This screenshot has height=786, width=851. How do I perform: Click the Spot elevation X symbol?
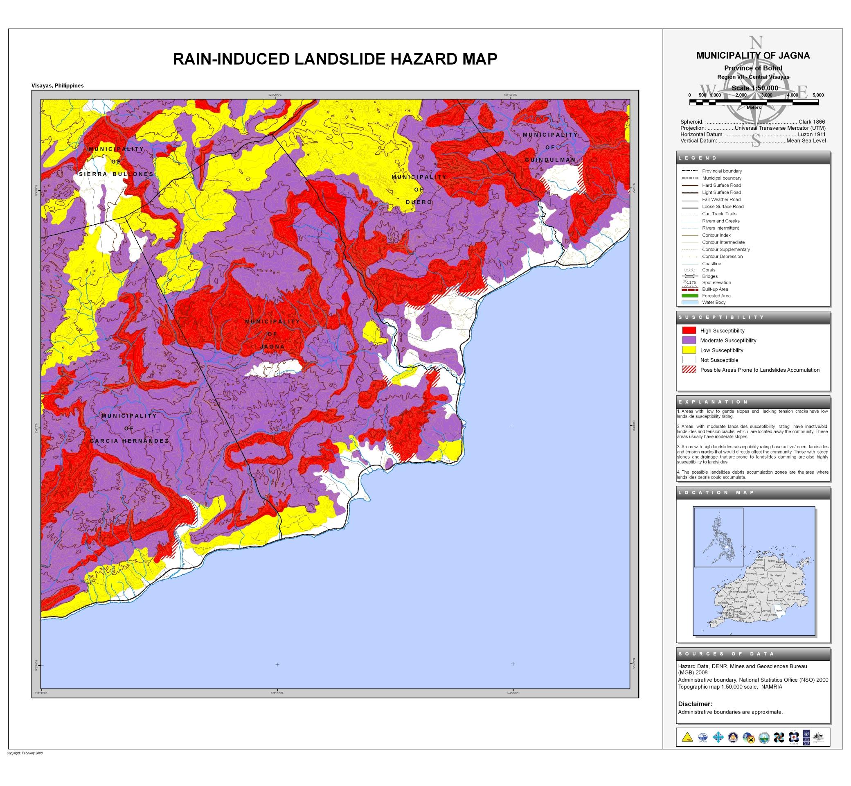[685, 282]
